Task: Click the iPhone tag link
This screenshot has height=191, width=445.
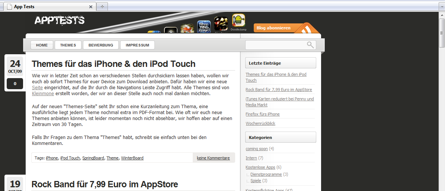Action: point(52,158)
